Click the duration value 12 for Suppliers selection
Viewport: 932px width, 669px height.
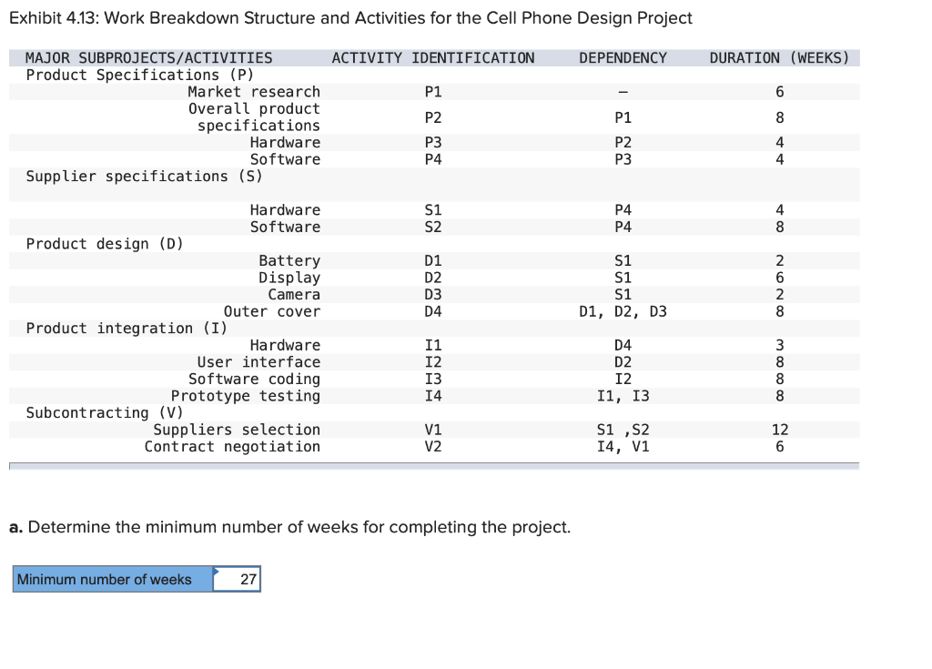(778, 429)
